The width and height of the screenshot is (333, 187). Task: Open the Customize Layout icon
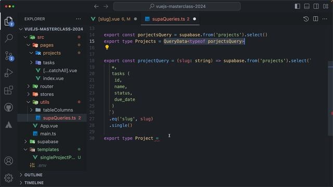click(x=326, y=6)
